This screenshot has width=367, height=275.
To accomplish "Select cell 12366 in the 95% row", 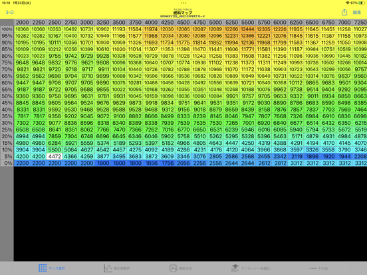I will 247,36.
